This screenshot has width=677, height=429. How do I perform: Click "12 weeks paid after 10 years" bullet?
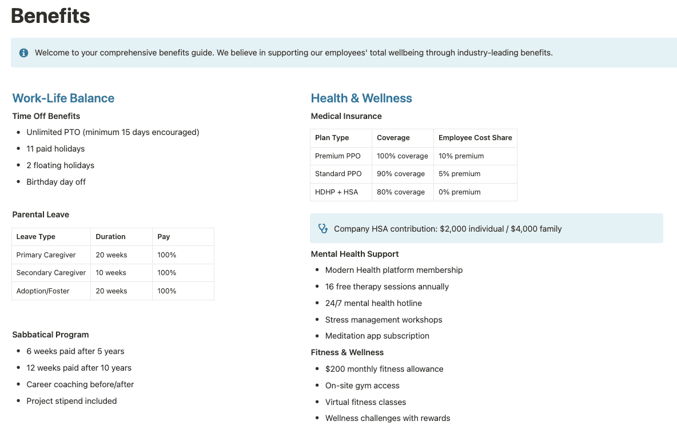79,368
